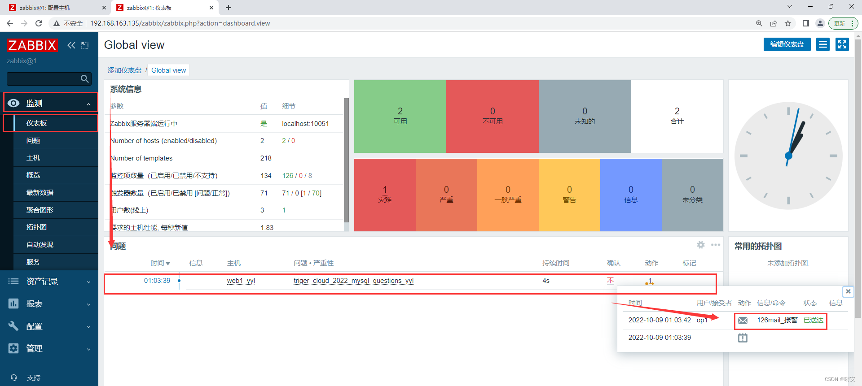Screen dimensions: 862x386
Task: Open a new browser tab
Action: click(229, 8)
